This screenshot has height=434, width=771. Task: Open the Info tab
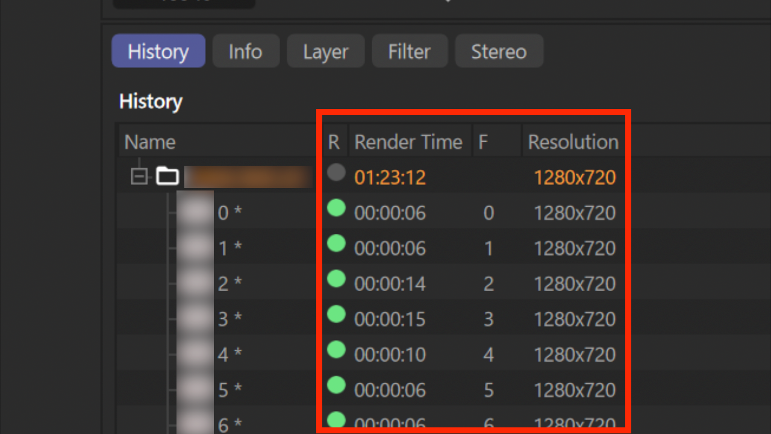click(x=245, y=51)
